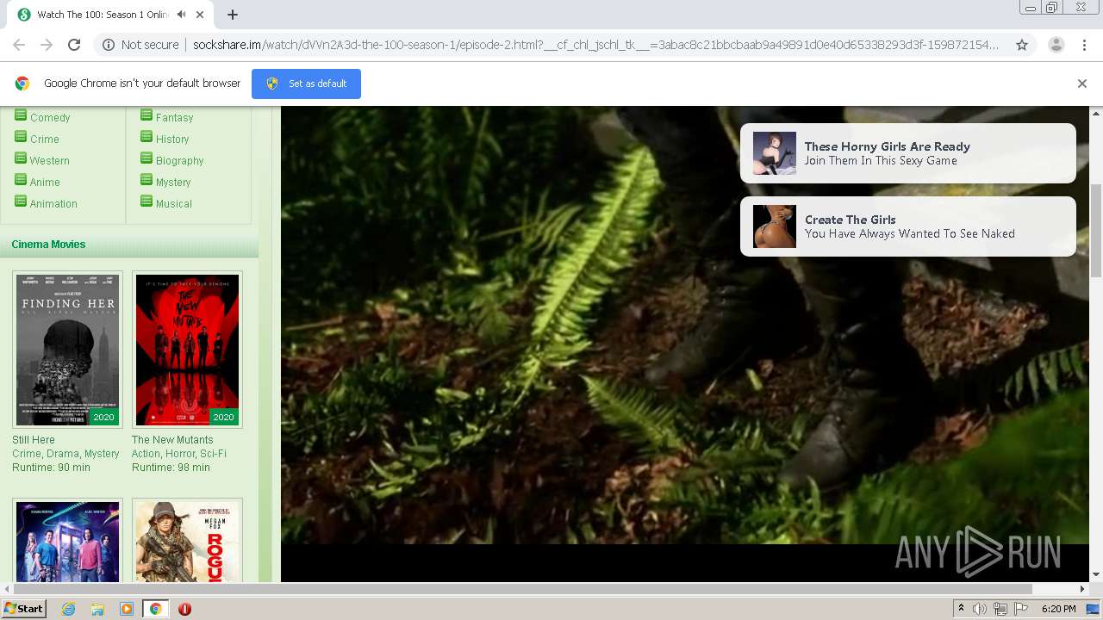Open the Anime genre link

[x=45, y=183]
